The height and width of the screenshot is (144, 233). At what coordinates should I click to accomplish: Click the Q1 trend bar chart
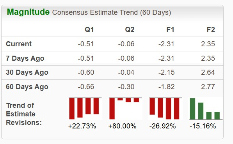[85, 109]
